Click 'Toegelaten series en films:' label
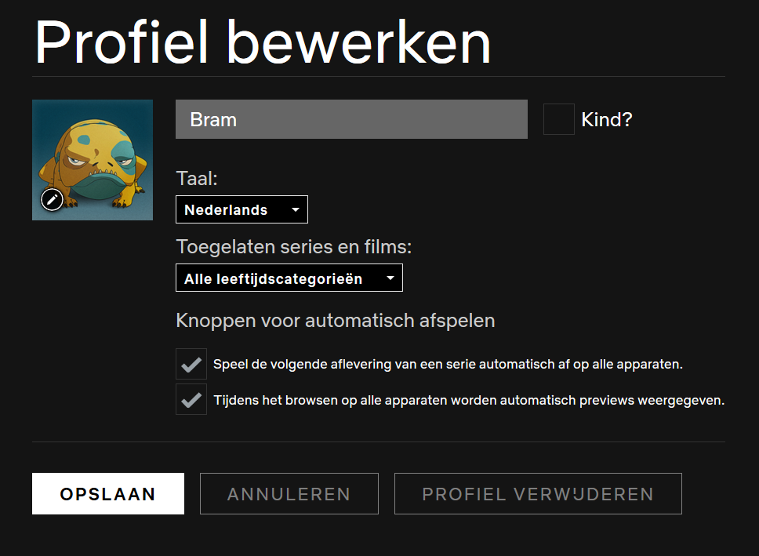The height and width of the screenshot is (556, 759). tap(294, 247)
